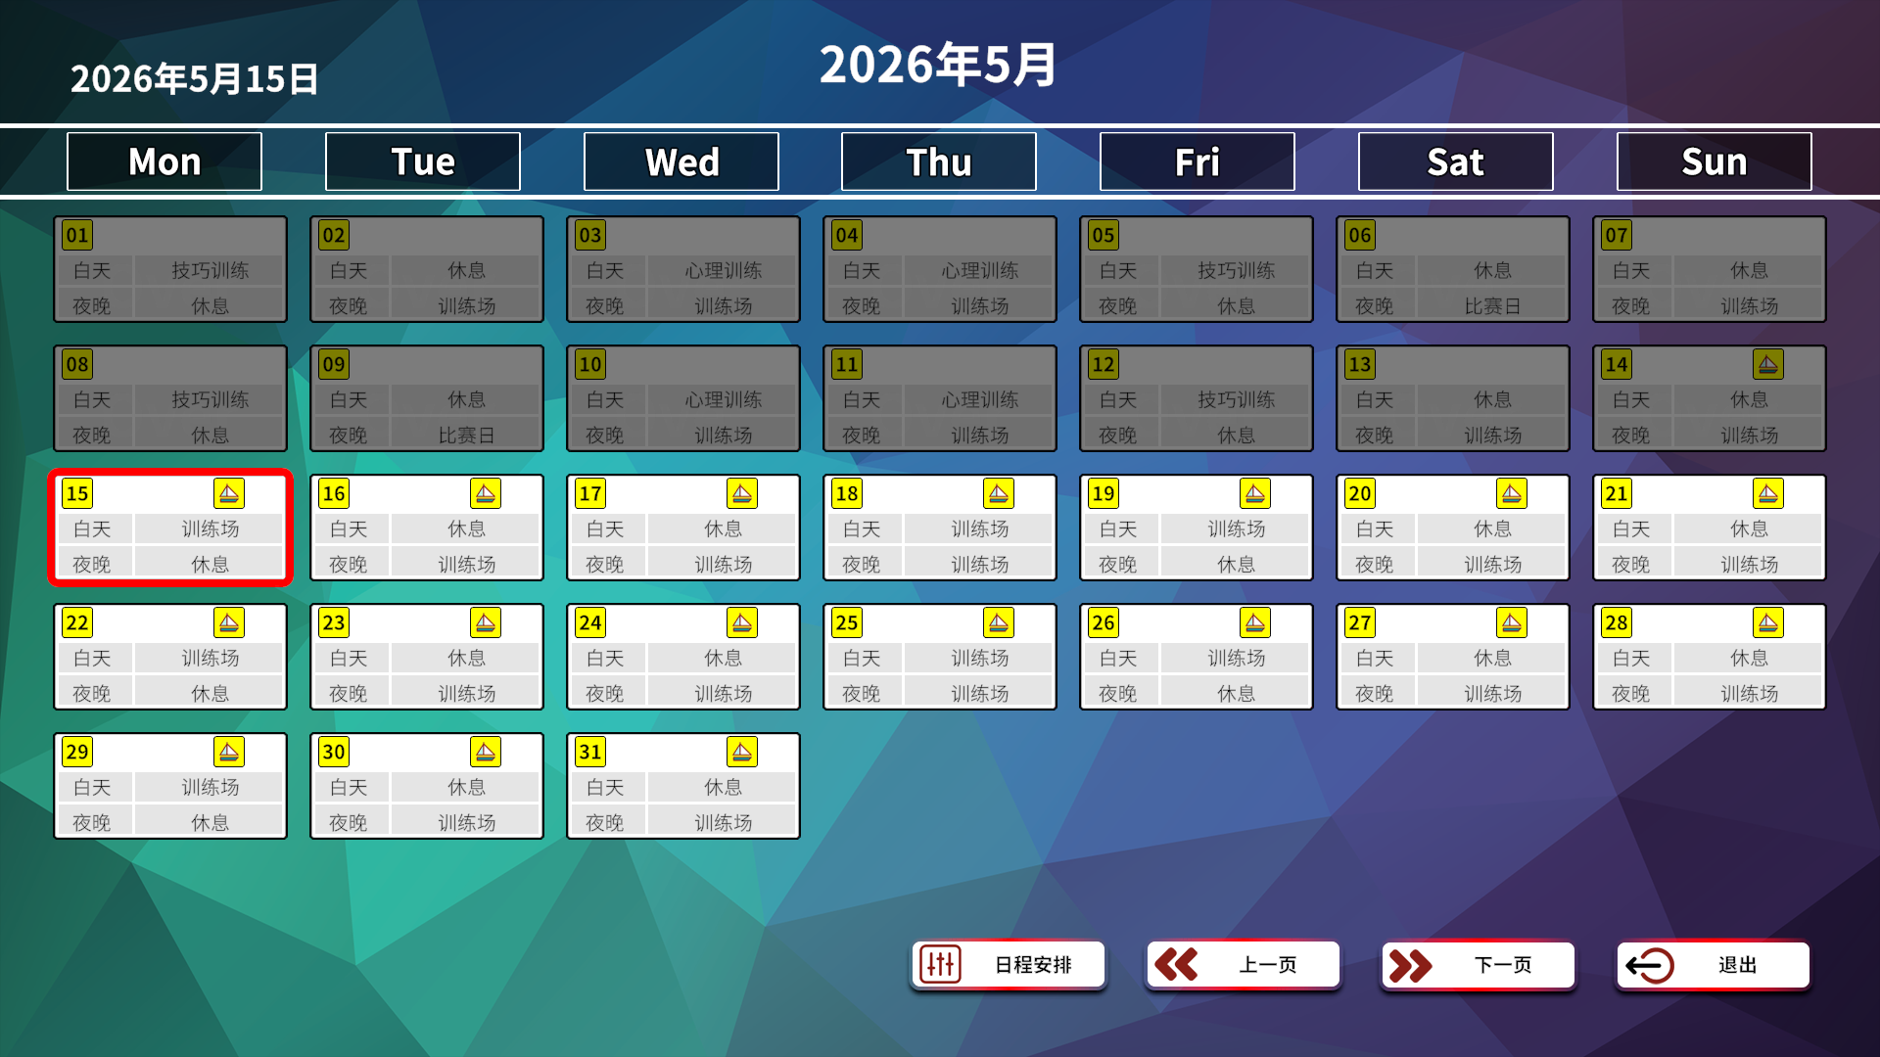
Task: Click the sailboat icon on May 21
Action: (x=1768, y=493)
